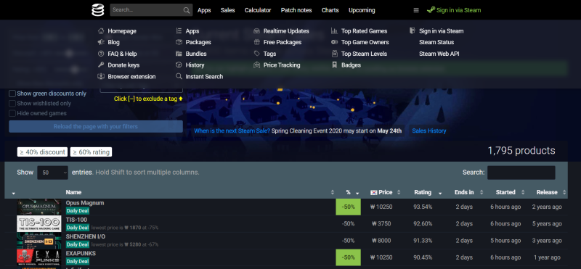
Task: Open the Sales navigation item
Action: pyautogui.click(x=228, y=10)
